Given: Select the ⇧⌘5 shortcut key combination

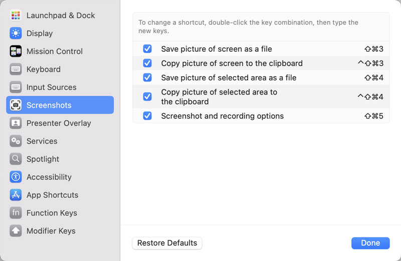Looking at the screenshot, I should 374,116.
